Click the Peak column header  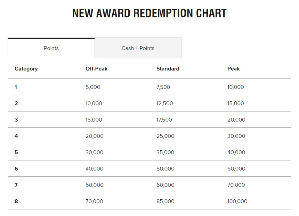233,69
